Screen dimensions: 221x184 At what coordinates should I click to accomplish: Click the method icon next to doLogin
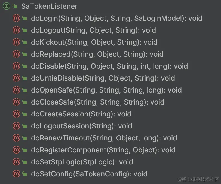[16, 18]
